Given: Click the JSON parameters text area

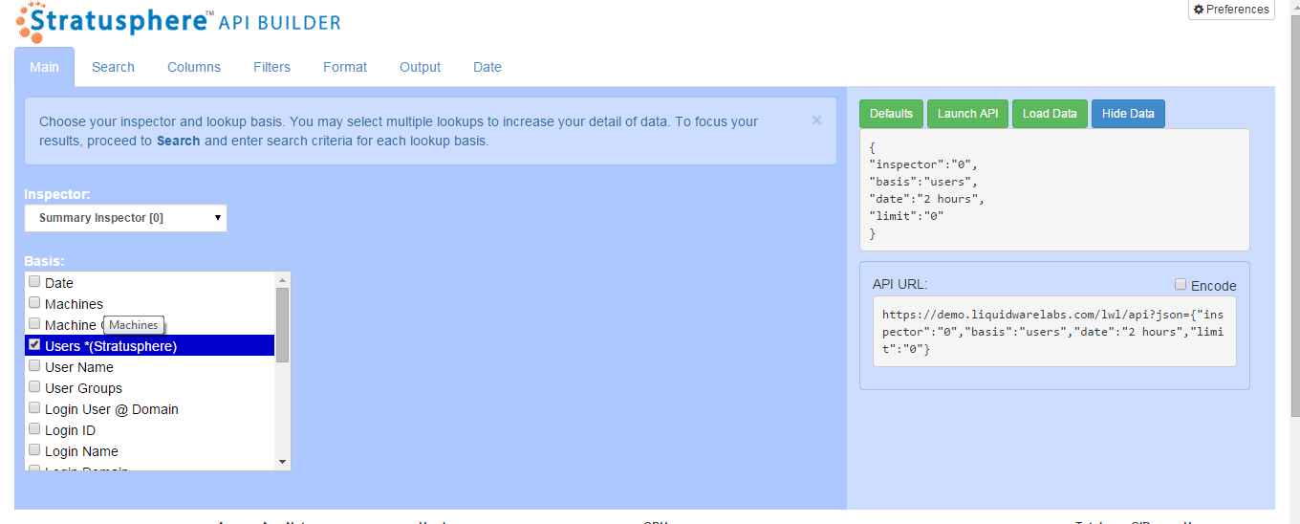Looking at the screenshot, I should point(1054,190).
